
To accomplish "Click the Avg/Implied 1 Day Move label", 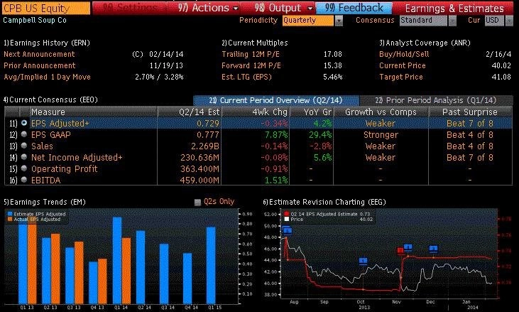I will point(47,77).
